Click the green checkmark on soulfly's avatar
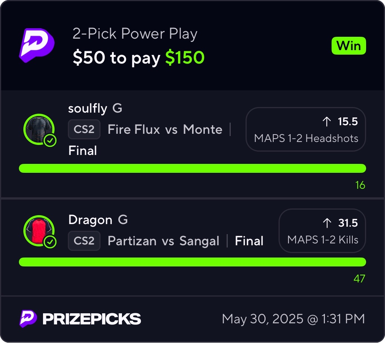This screenshot has width=385, height=343. point(50,141)
